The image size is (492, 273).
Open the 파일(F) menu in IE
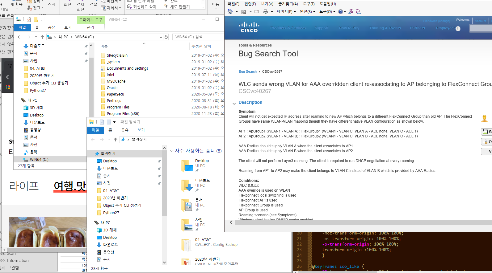coord(233,4)
